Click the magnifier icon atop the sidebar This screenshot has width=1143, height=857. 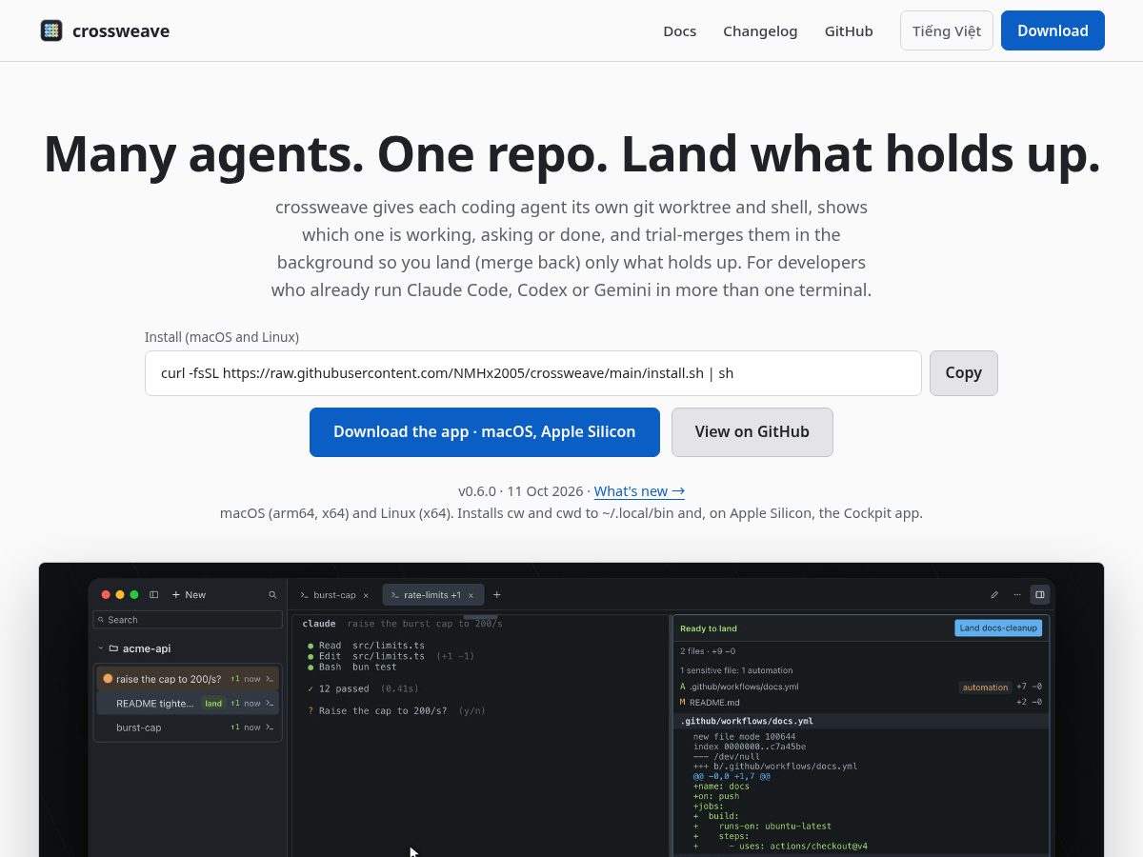tap(272, 594)
